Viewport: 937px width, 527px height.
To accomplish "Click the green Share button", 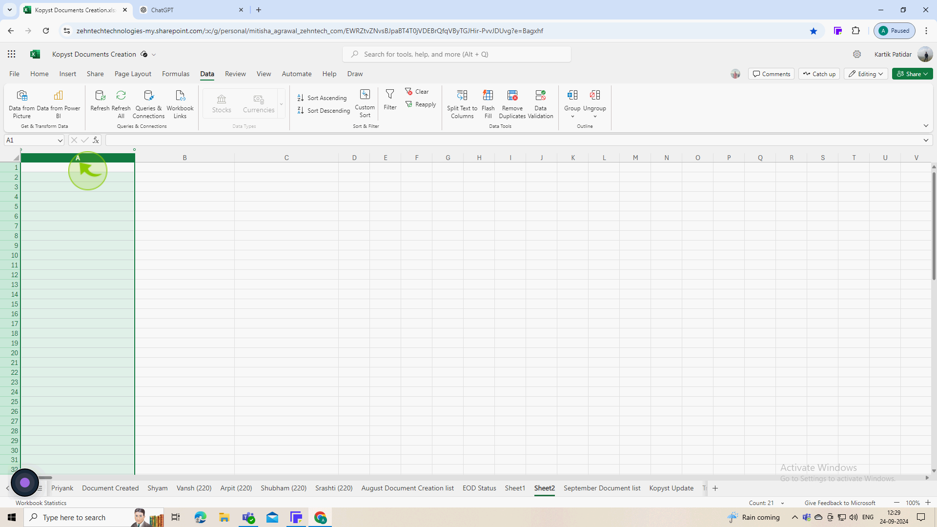I will click(912, 74).
